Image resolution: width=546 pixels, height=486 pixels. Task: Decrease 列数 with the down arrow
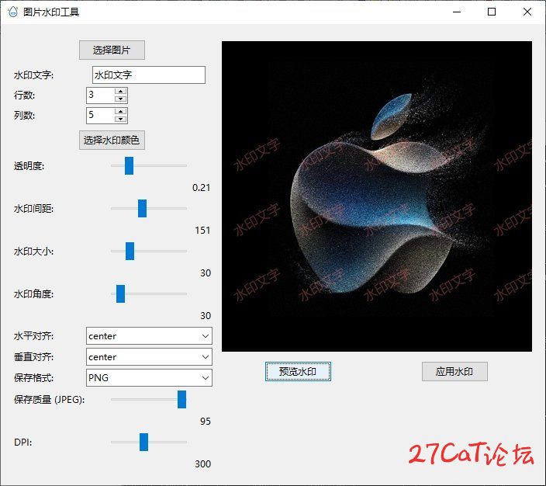pos(120,120)
